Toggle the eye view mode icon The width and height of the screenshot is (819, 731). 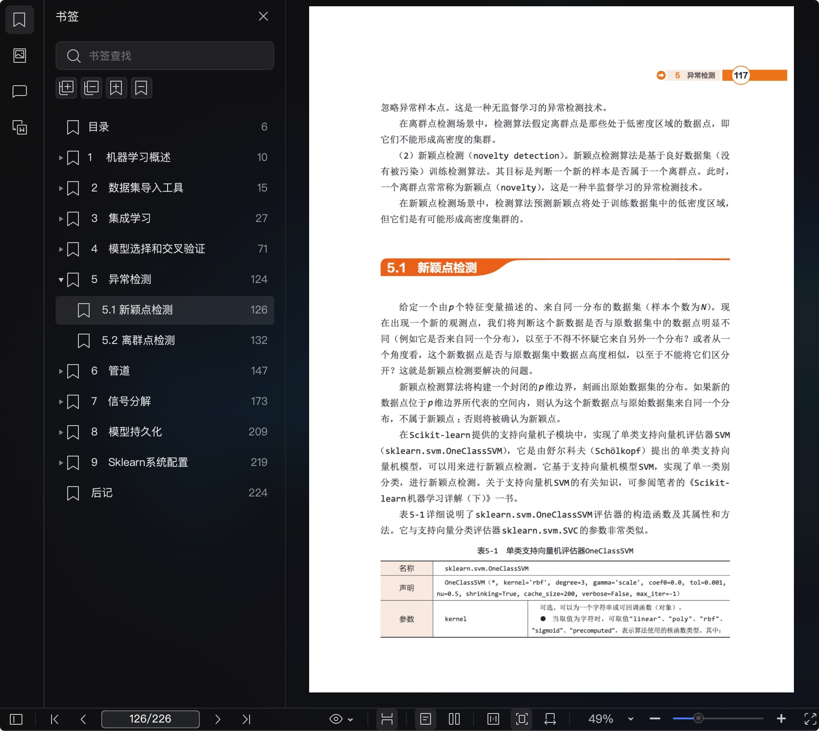336,719
